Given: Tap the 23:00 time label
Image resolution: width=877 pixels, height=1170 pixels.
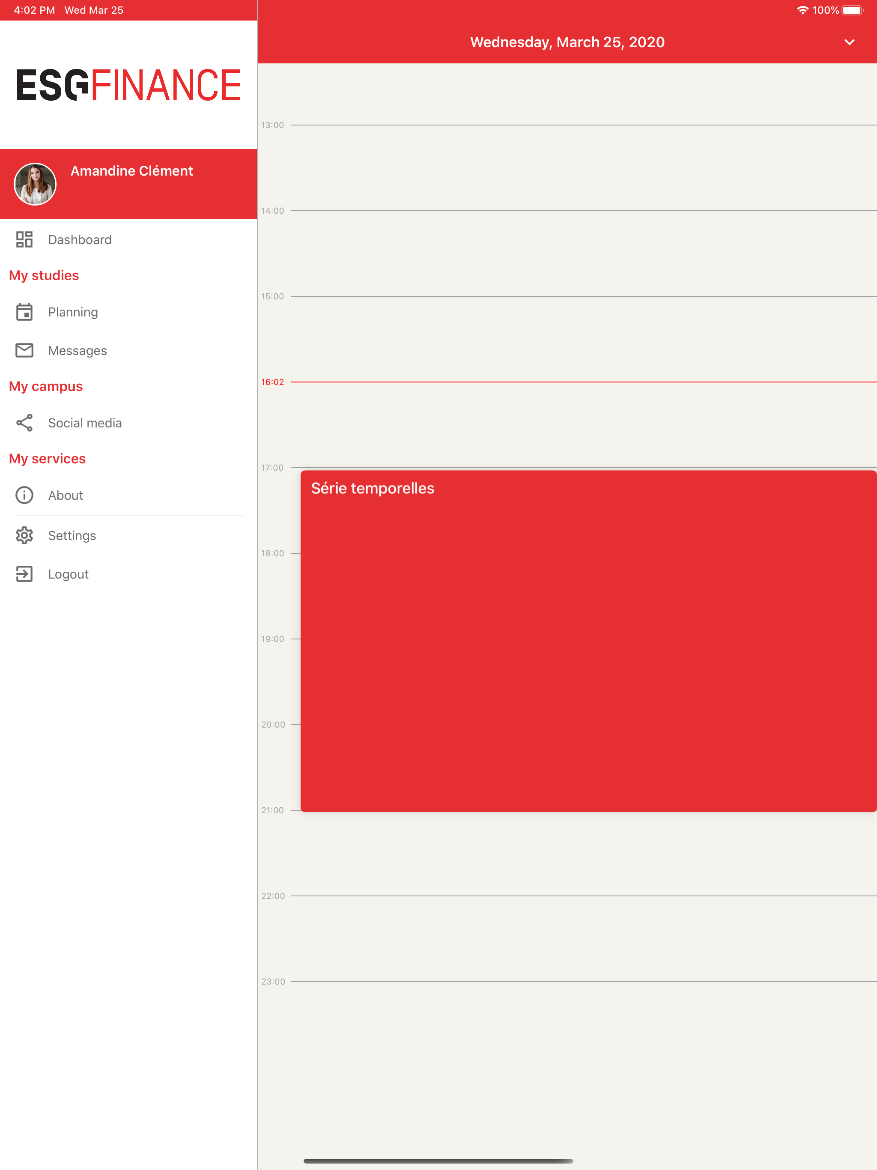Looking at the screenshot, I should [x=273, y=982].
